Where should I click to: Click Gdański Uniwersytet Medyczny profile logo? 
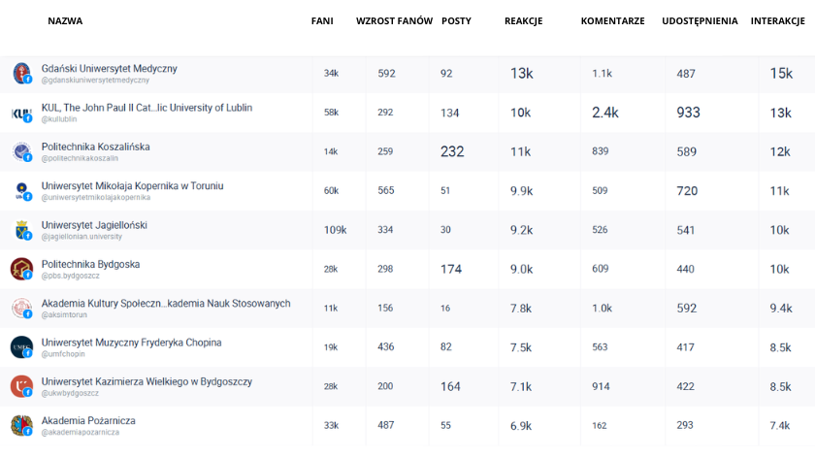(x=21, y=73)
